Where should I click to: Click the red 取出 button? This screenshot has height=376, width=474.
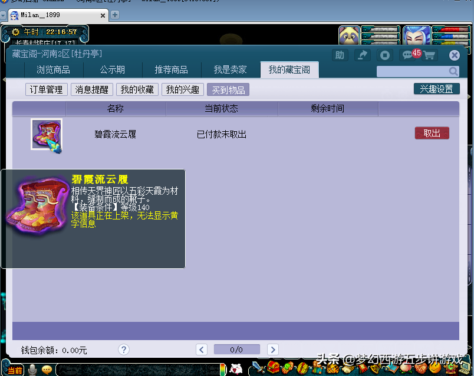coord(432,133)
